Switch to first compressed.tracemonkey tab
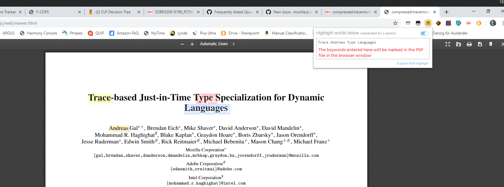This screenshot has height=187, width=504. 351,12
